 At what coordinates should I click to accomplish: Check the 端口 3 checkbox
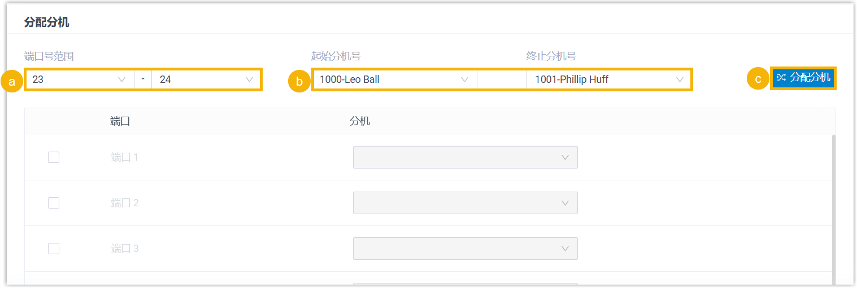(54, 249)
